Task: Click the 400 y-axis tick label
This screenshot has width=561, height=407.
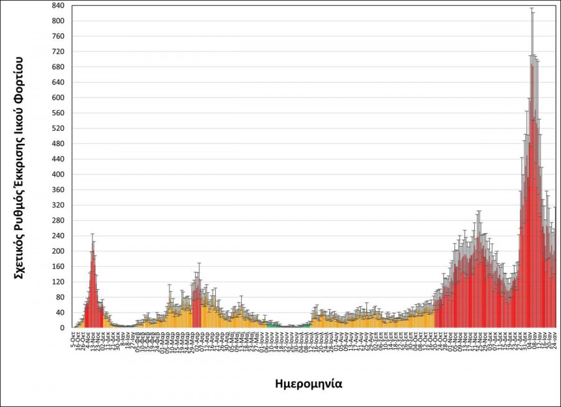Action: [x=58, y=175]
